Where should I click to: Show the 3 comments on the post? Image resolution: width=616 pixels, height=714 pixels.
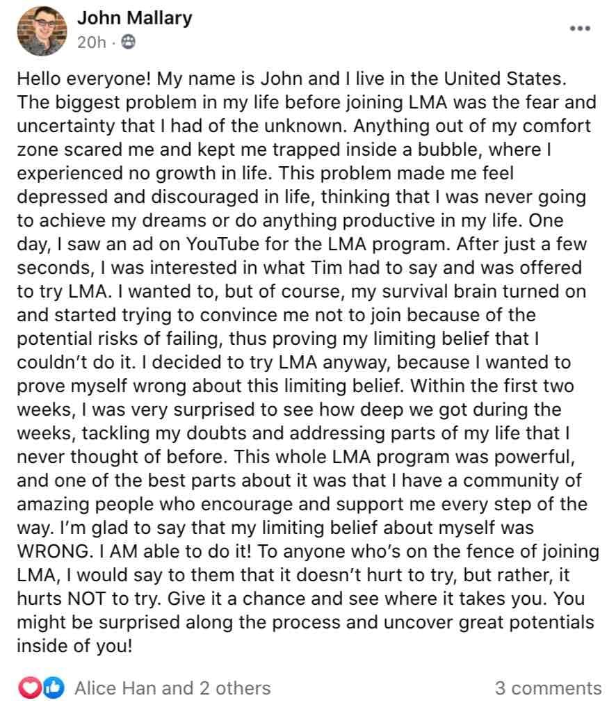(548, 688)
